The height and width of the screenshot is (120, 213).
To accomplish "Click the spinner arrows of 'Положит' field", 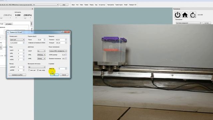I will pyautogui.click(x=66, y=40).
